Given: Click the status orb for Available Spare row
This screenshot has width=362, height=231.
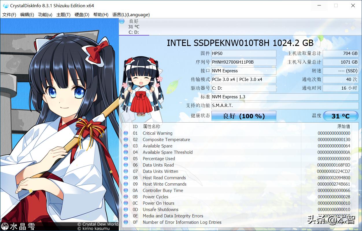Looking at the screenshot, I should (126, 146).
